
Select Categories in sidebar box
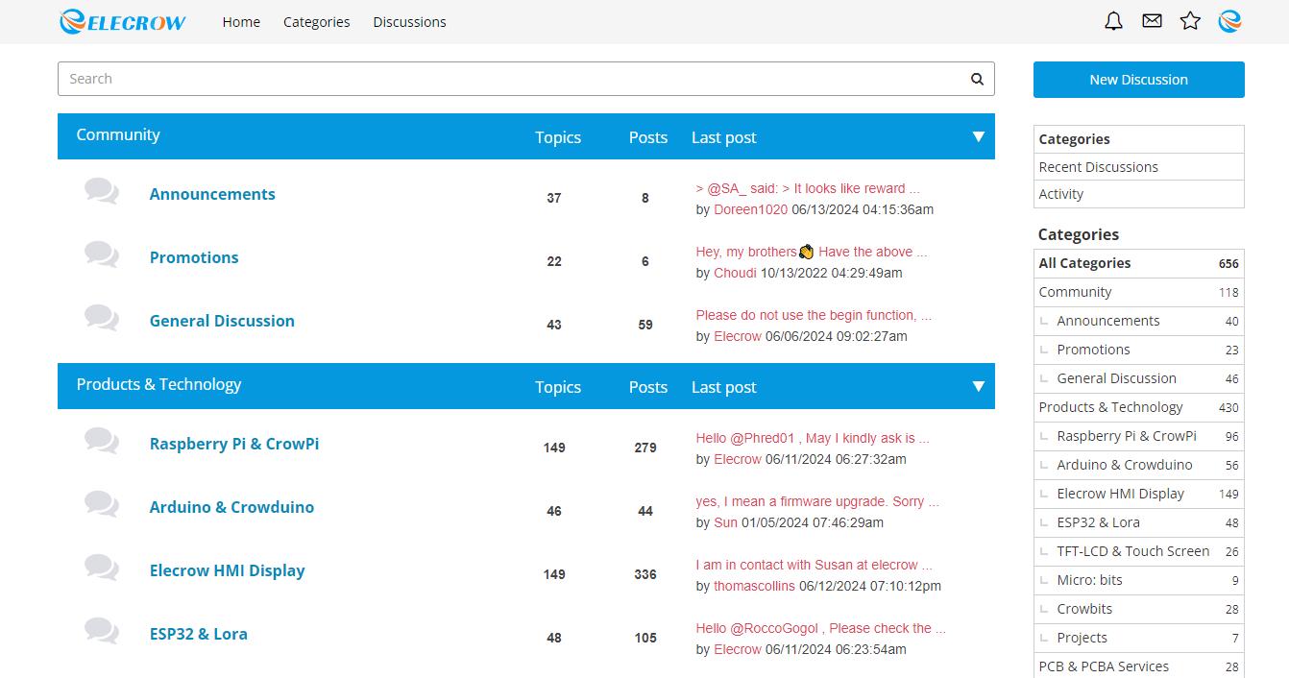pyautogui.click(x=1139, y=139)
